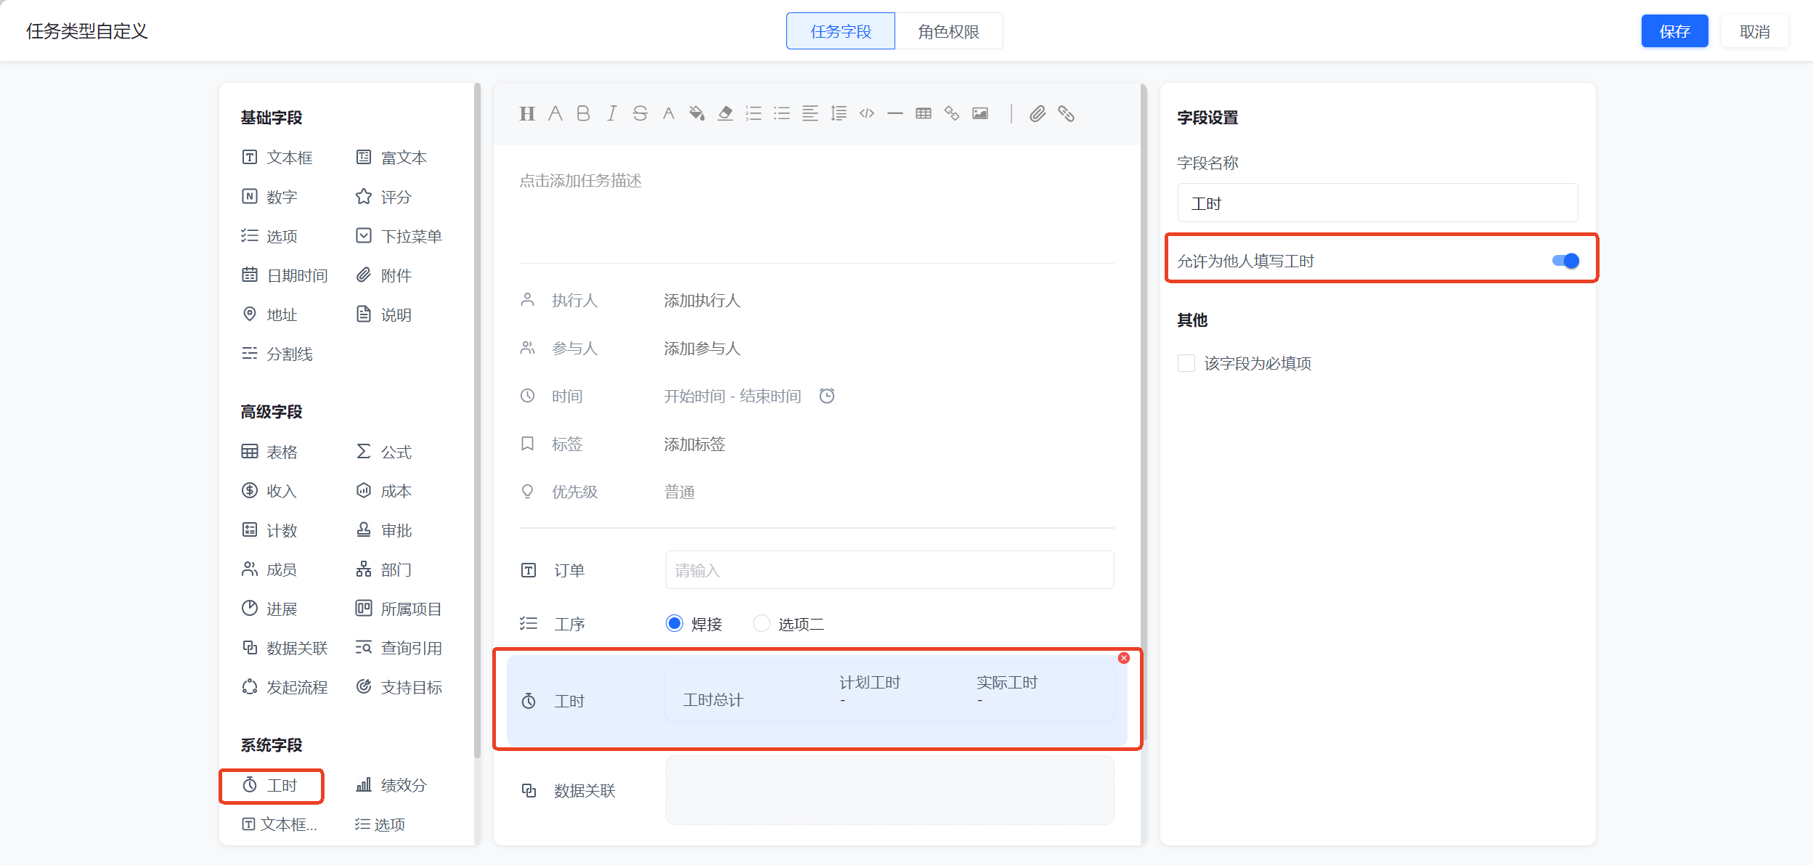Select the 部门 advanced field

pyautogui.click(x=384, y=569)
